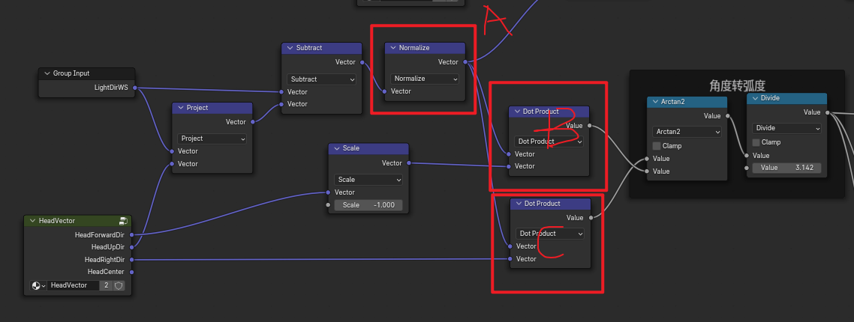
Task: Open the Scale node operation dropdown
Action: coord(368,180)
